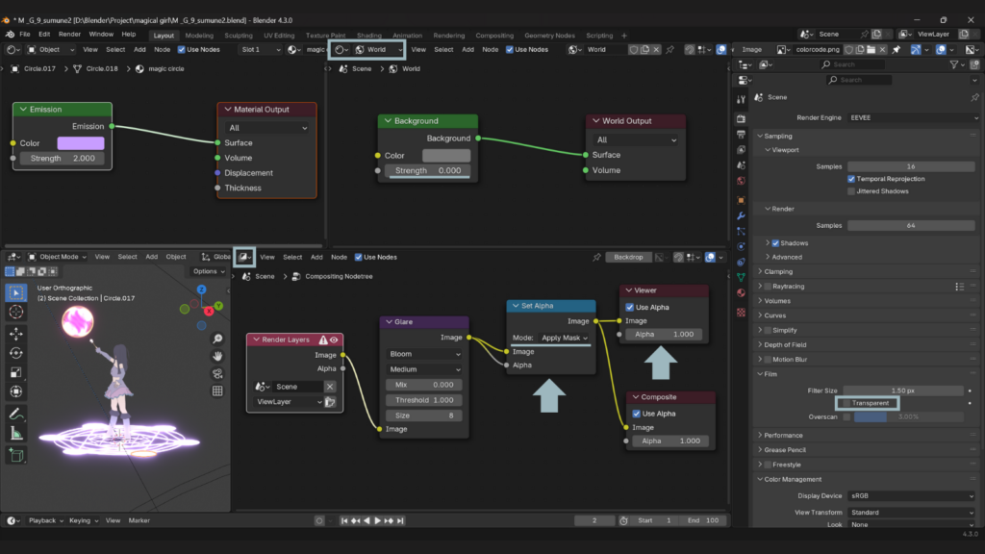Open Set Alpha Mode Apply Mask dropdown
The width and height of the screenshot is (985, 554).
[x=563, y=338]
